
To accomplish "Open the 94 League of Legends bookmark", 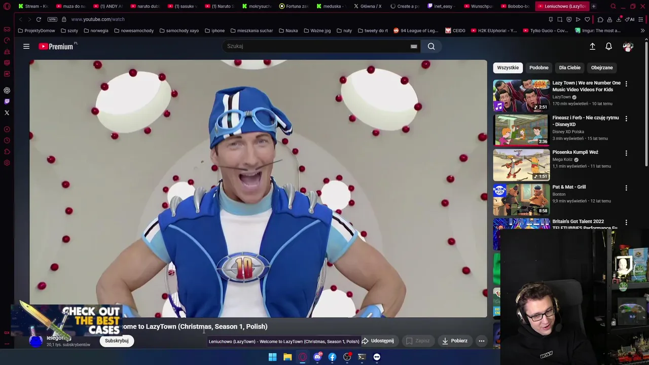I will [416, 30].
